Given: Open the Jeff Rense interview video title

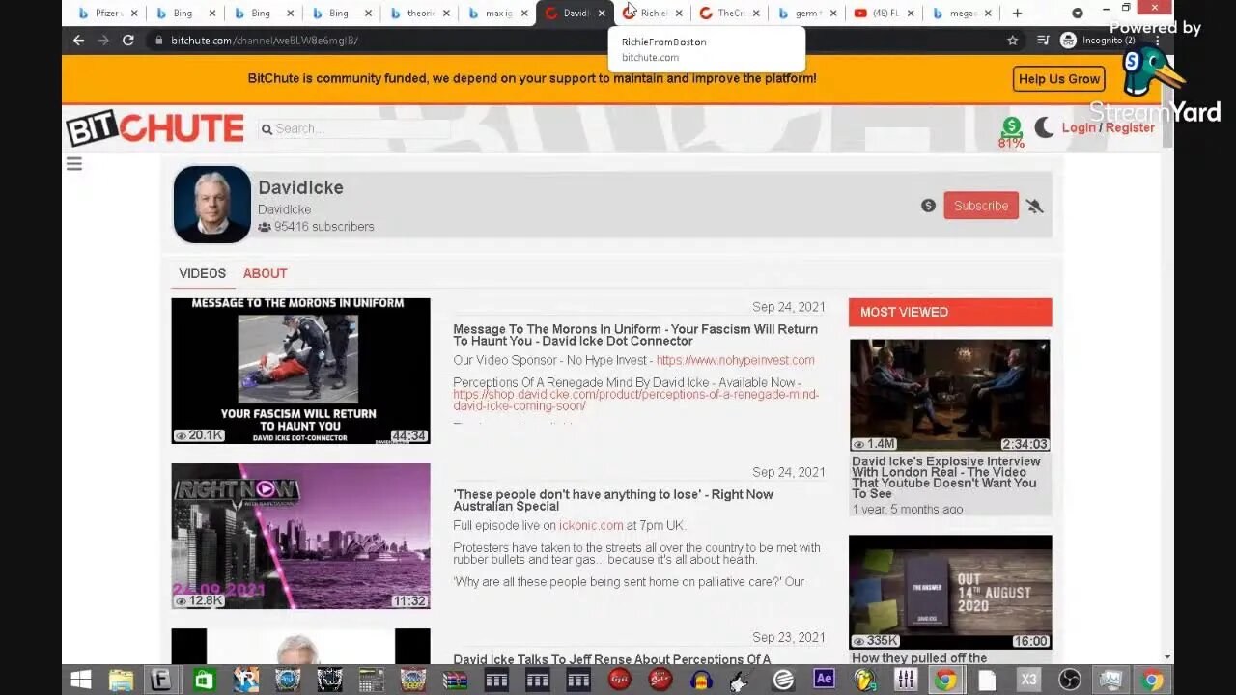Looking at the screenshot, I should [x=612, y=659].
